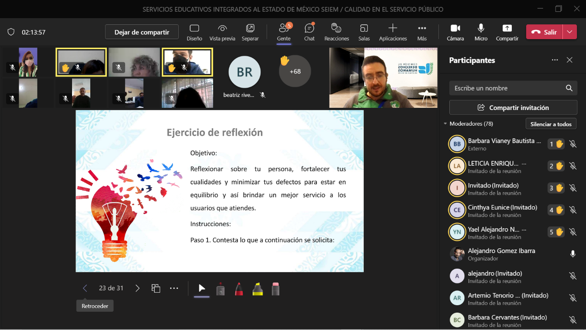The image size is (586, 330).
Task: Select the laser pointer tool
Action: click(221, 289)
